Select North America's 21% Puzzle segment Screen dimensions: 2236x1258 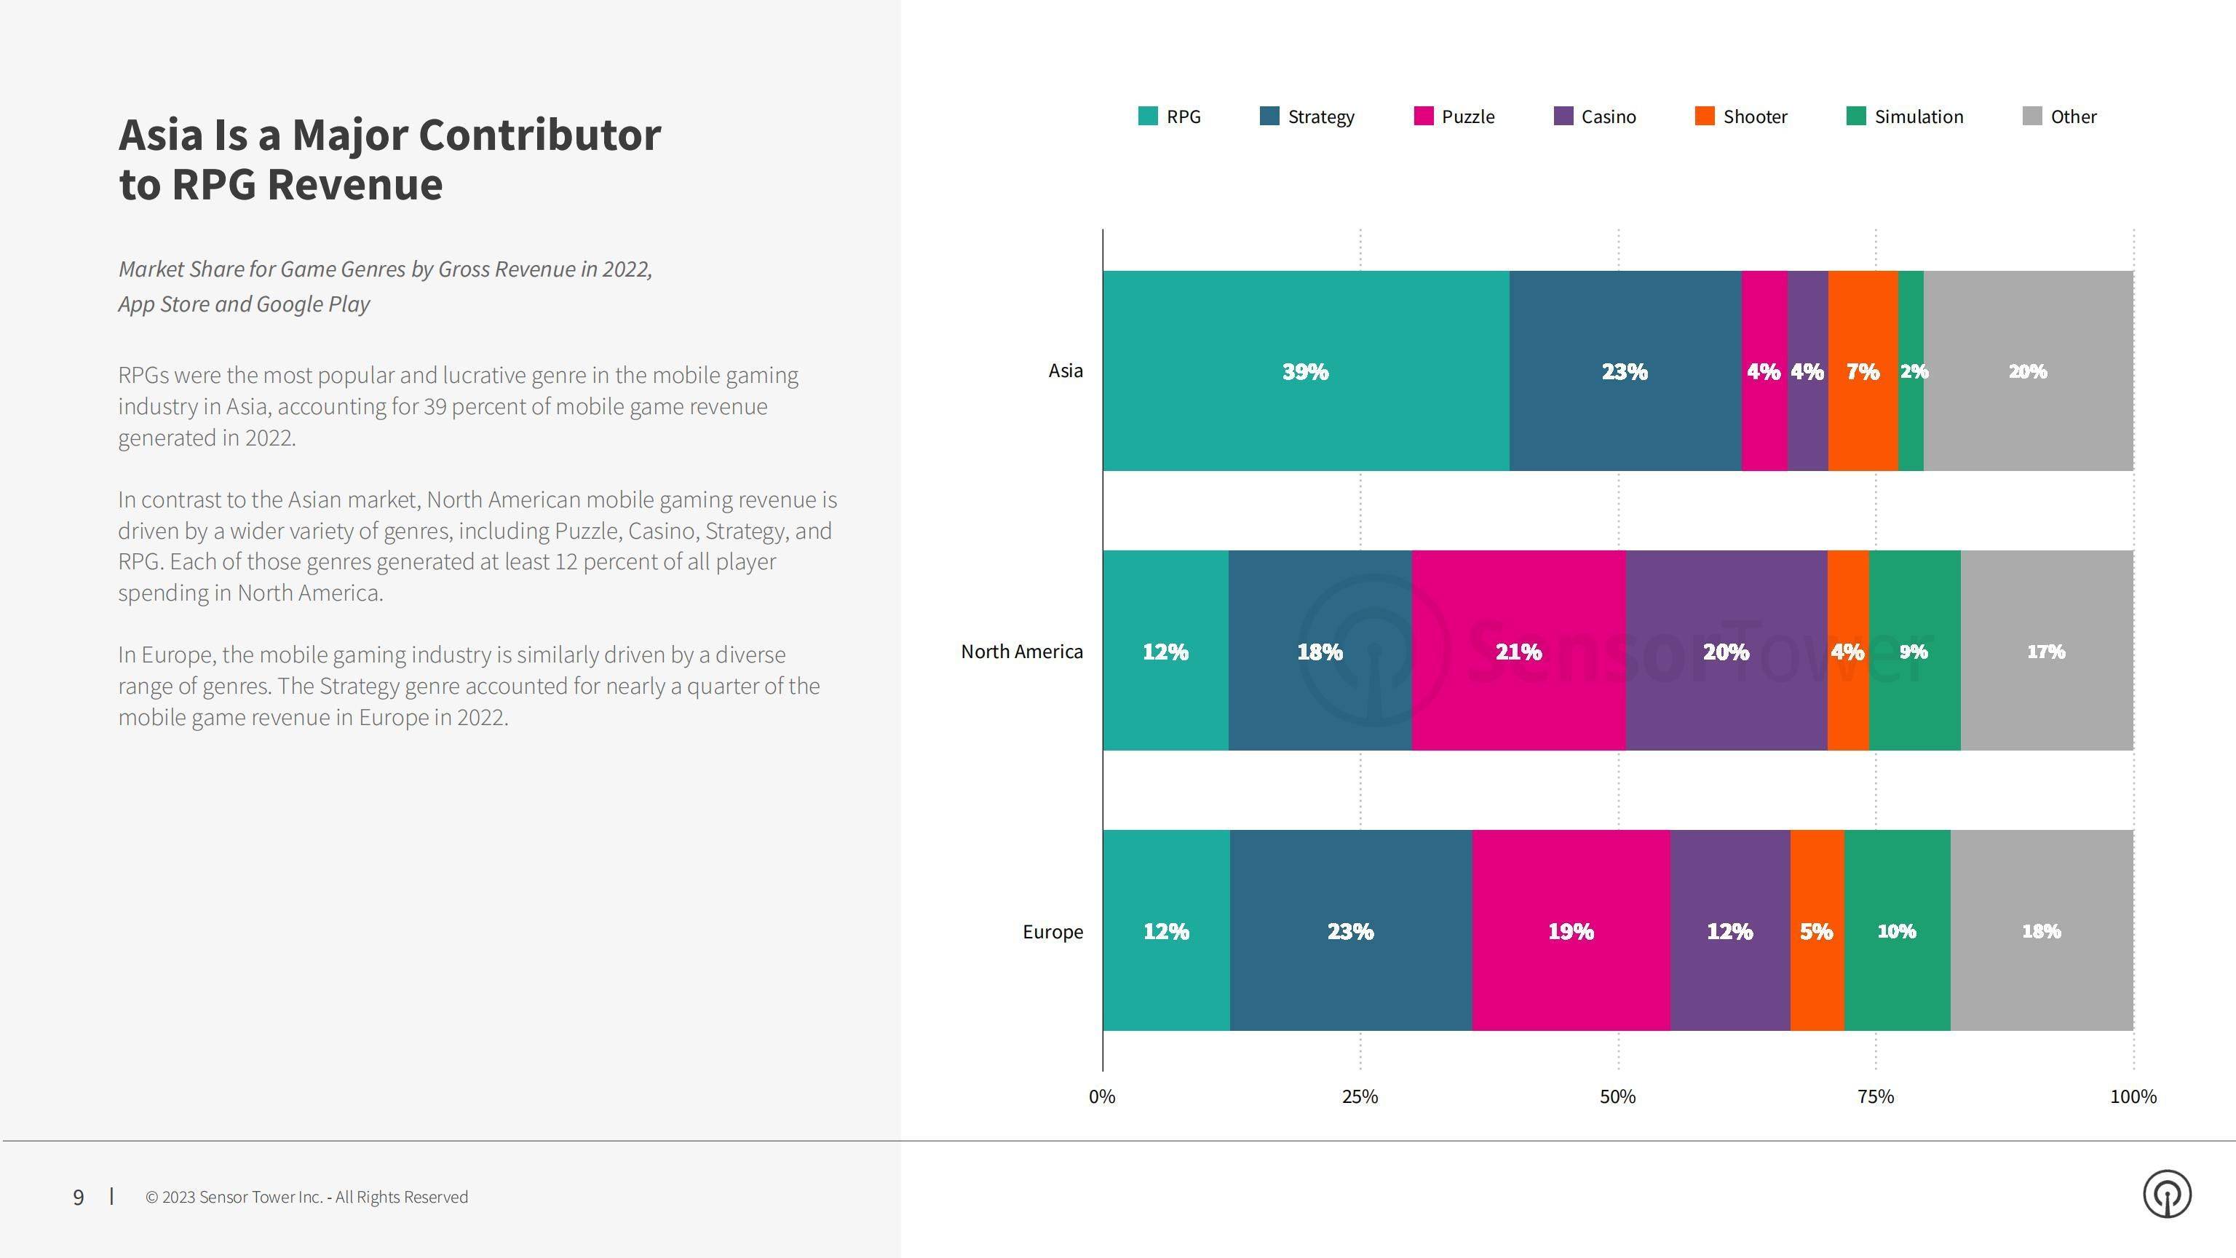pyautogui.click(x=1518, y=650)
